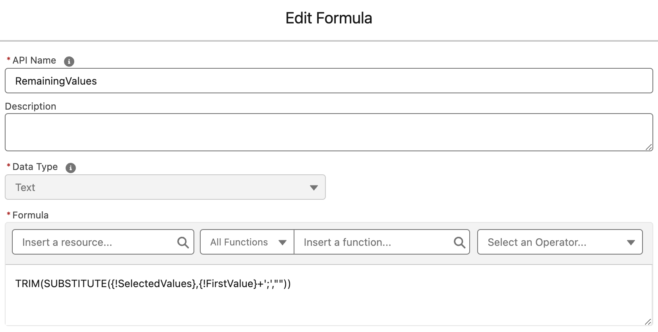Image resolution: width=658 pixels, height=332 pixels.
Task: Click the Insert a function search box
Action: [x=370, y=242]
